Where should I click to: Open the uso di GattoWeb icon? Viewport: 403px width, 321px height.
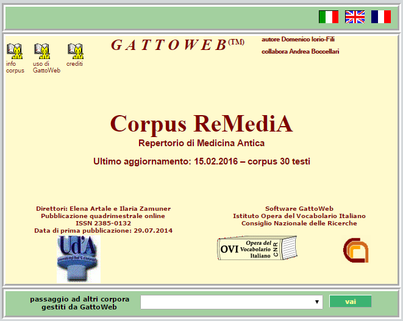click(42, 51)
